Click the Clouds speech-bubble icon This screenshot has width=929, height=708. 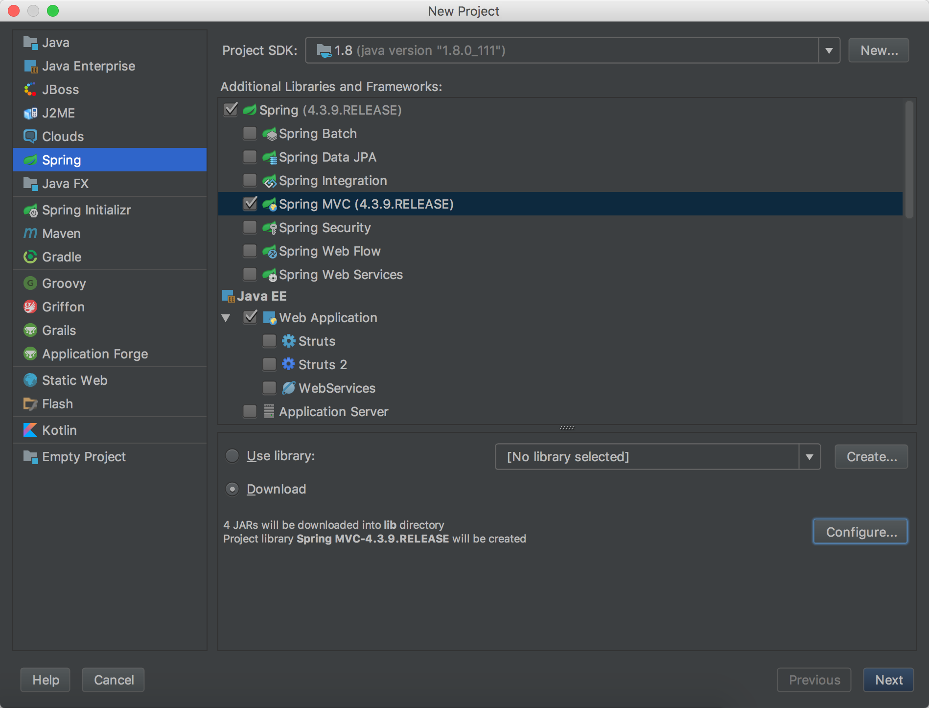point(30,137)
